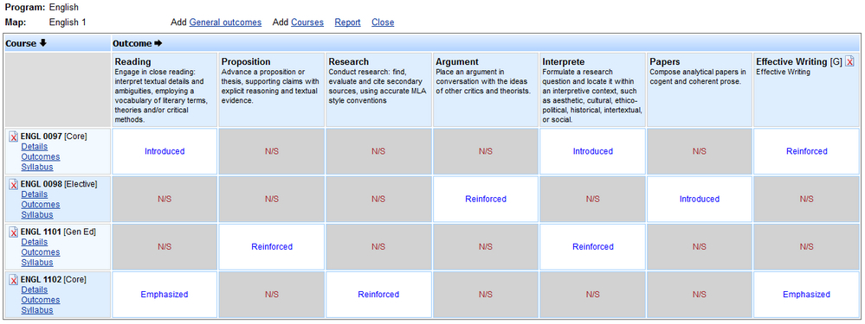Edit ENGL 0097 Effective Writing 'Reinforced'
The height and width of the screenshot is (324, 865).
point(806,151)
